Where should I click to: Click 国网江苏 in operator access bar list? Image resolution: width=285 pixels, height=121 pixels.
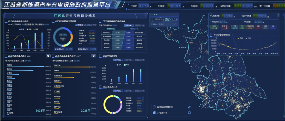pyautogui.click(x=57, y=65)
